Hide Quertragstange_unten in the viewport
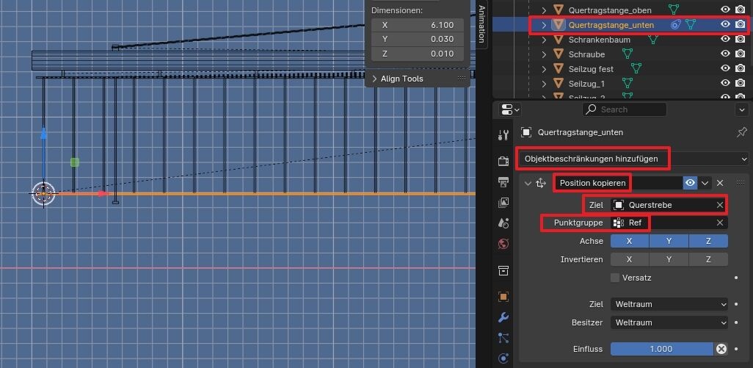This screenshot has width=753, height=368. click(x=725, y=24)
